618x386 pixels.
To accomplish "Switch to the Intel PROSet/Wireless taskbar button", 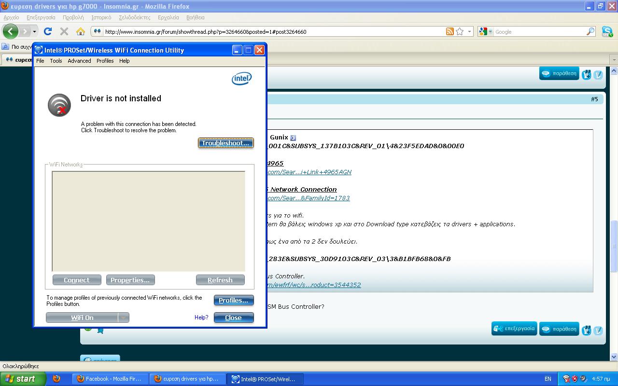I will coord(265,379).
